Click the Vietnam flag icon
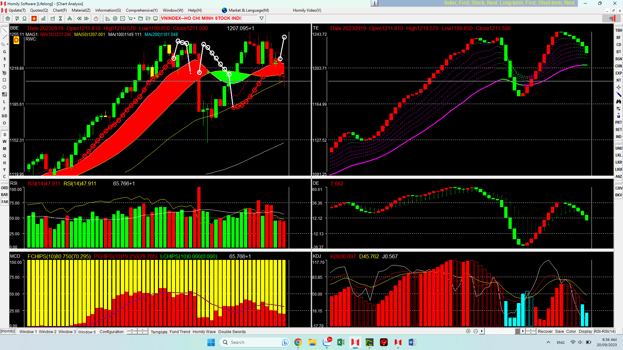 click(34, 18)
